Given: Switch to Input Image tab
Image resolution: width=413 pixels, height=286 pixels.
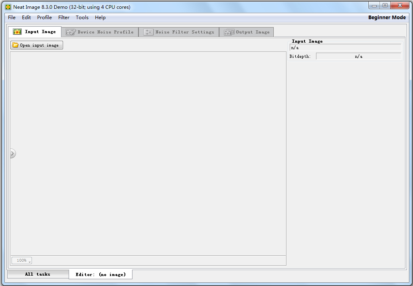Looking at the screenshot, I should 35,32.
